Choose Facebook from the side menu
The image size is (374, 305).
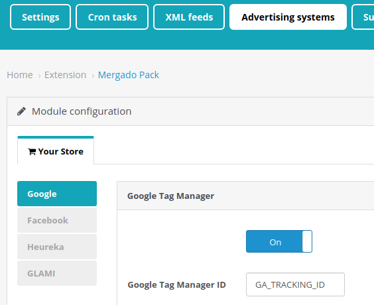click(57, 220)
